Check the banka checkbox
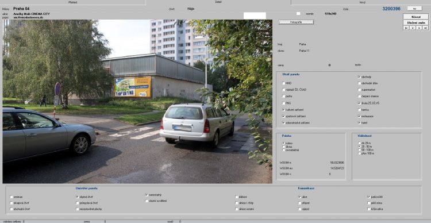431x223 pixels. [359, 109]
